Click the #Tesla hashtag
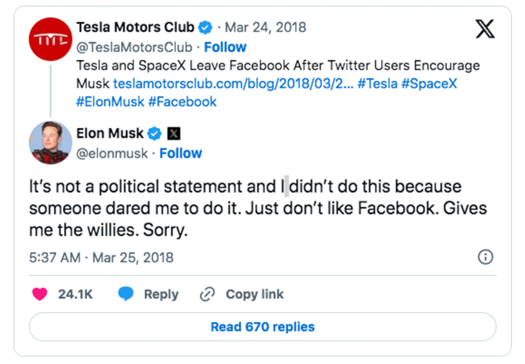 click(378, 84)
